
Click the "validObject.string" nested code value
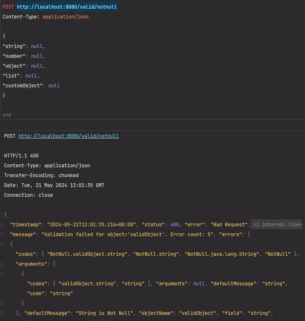(87, 284)
